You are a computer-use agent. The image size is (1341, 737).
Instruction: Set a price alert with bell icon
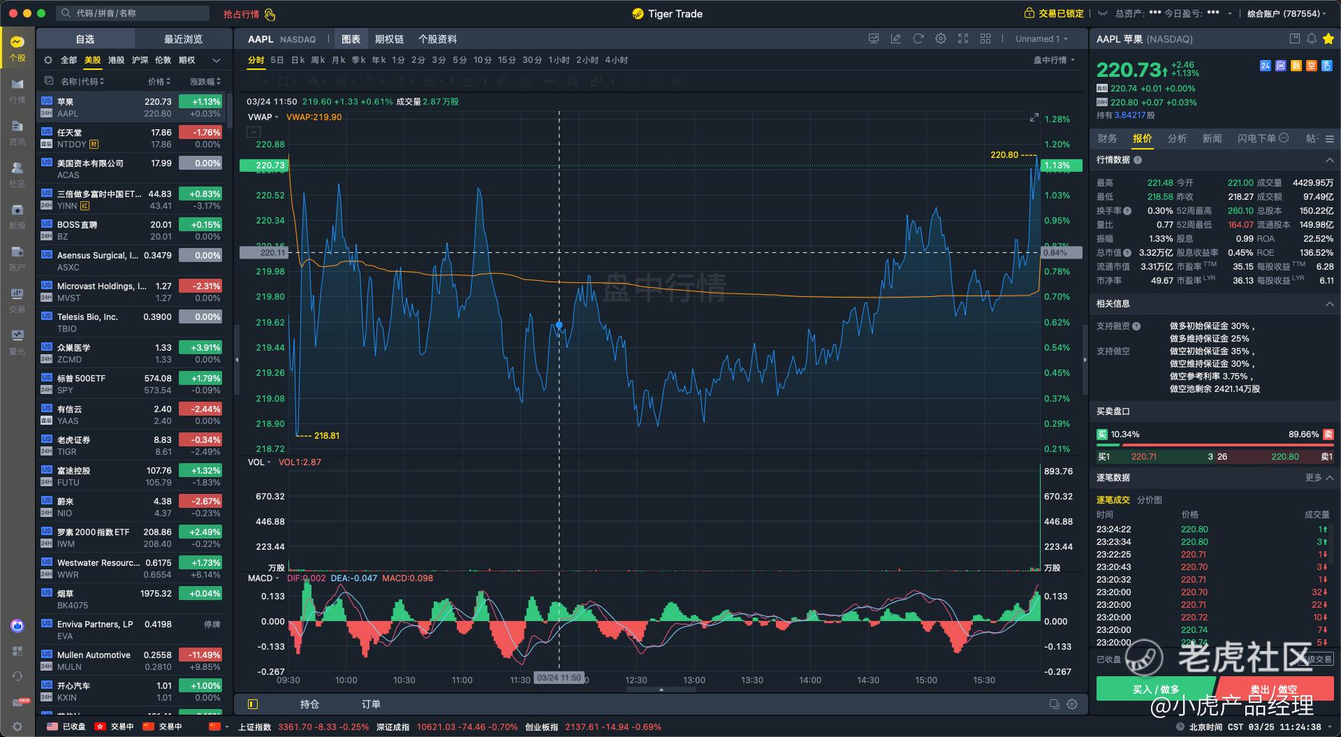[1312, 39]
